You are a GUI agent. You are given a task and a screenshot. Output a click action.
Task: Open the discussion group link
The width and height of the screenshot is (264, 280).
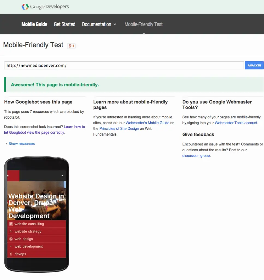tap(196, 156)
